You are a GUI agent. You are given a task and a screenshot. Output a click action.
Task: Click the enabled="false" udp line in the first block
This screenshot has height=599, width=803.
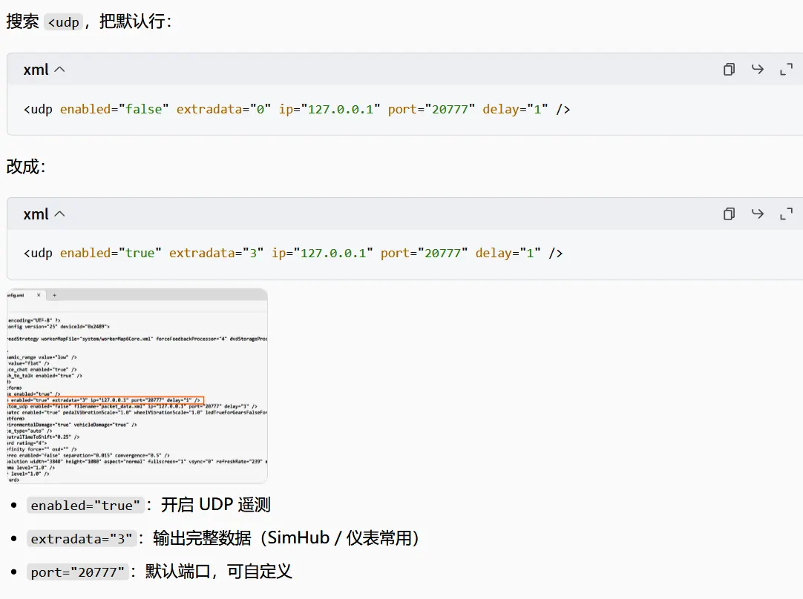(x=297, y=109)
